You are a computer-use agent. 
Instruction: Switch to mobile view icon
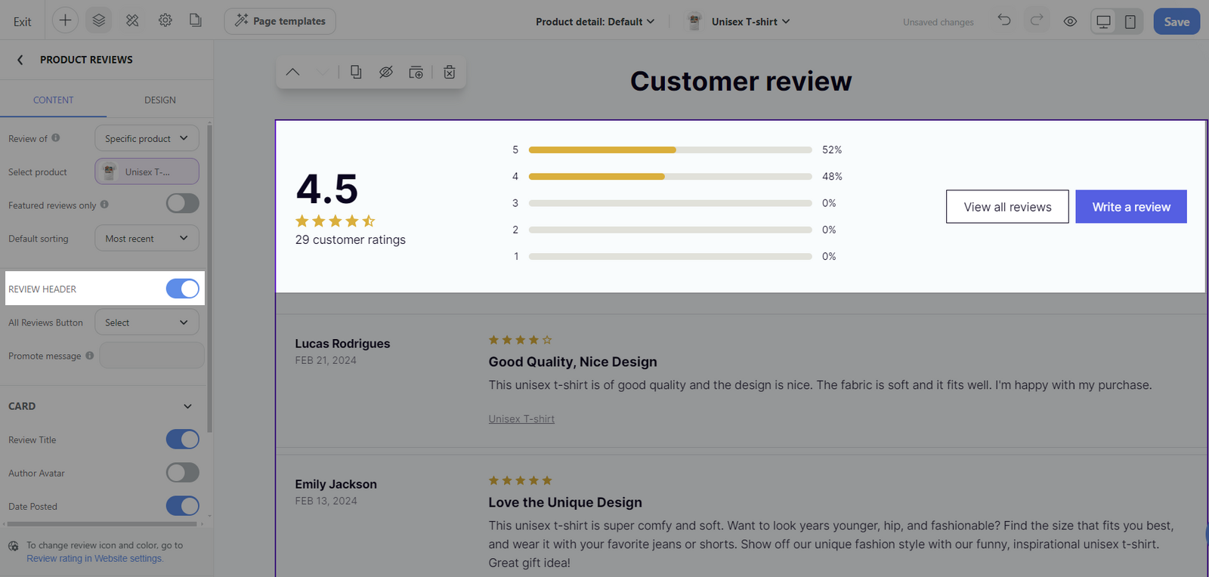coord(1130,21)
